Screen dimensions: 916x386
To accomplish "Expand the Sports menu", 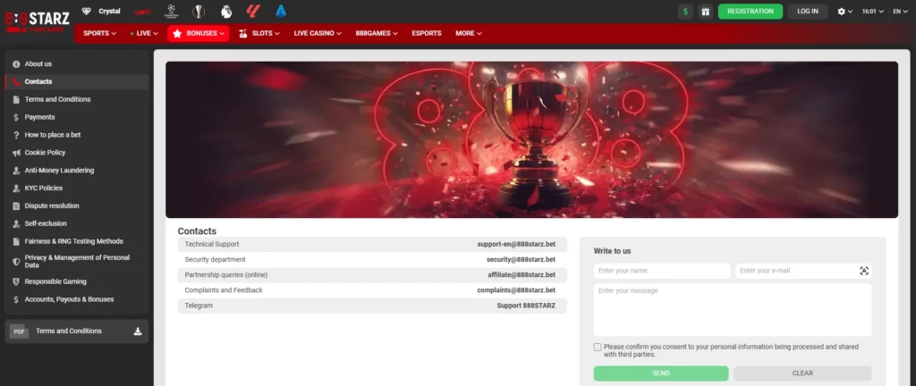I will click(99, 33).
